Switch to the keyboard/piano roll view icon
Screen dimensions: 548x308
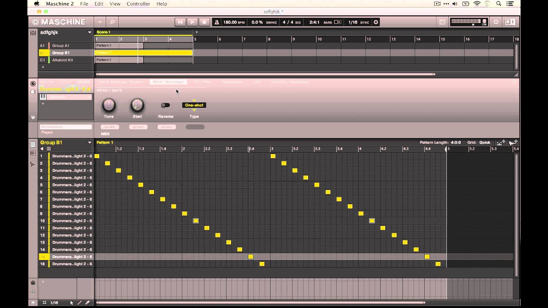coord(33,153)
